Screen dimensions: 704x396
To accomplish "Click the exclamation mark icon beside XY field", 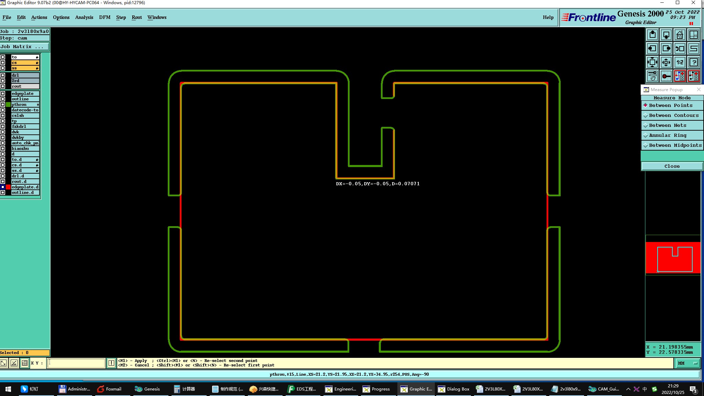I will tap(111, 363).
